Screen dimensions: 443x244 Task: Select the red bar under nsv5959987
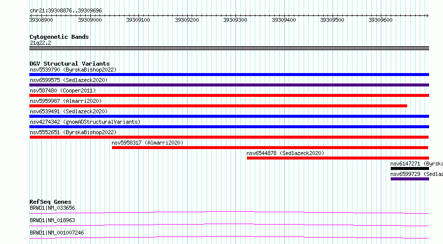[x=219, y=106]
